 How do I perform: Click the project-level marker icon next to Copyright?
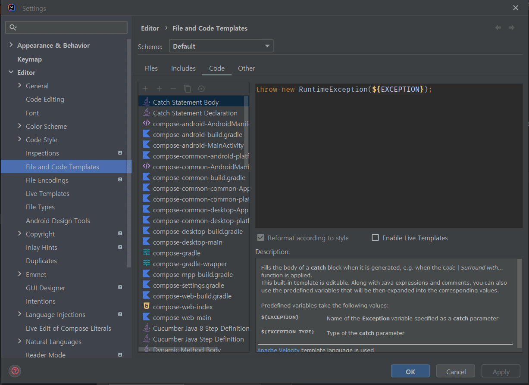click(x=120, y=233)
